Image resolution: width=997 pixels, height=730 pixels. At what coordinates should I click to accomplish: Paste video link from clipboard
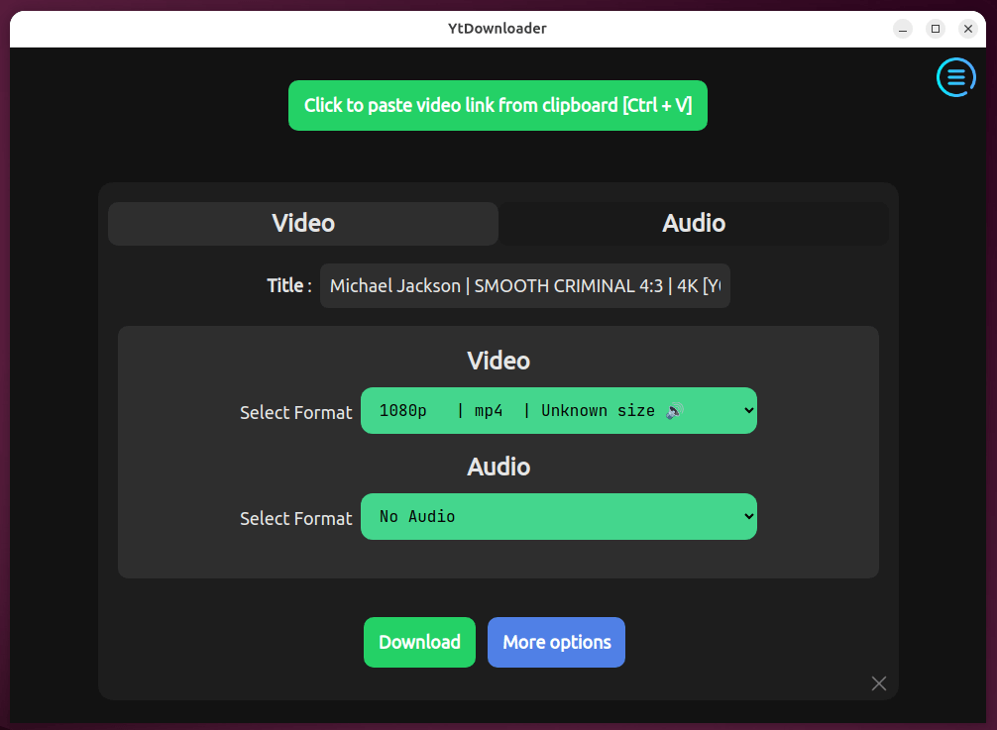click(498, 105)
